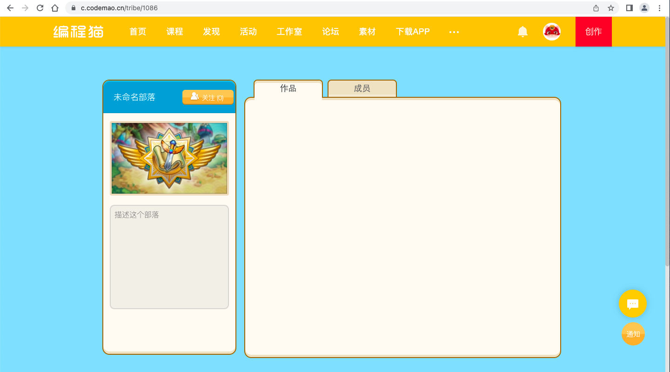Viewport: 670px width, 372px height.
Task: Click the browser forward arrow
Action: [25, 8]
